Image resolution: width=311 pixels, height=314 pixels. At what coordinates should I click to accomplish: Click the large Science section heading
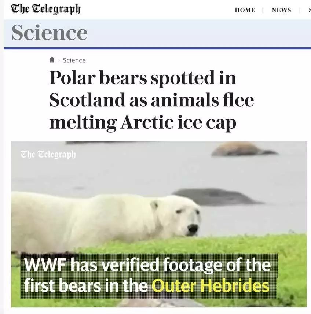pyautogui.click(x=50, y=33)
